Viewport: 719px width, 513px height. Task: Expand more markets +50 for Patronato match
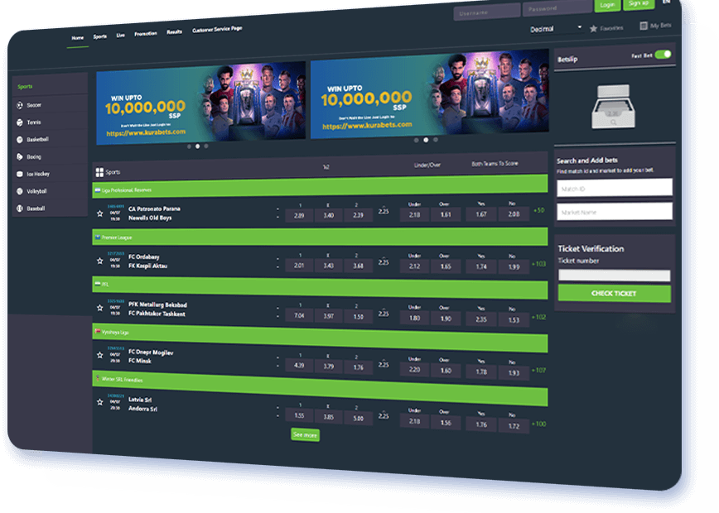[538, 210]
